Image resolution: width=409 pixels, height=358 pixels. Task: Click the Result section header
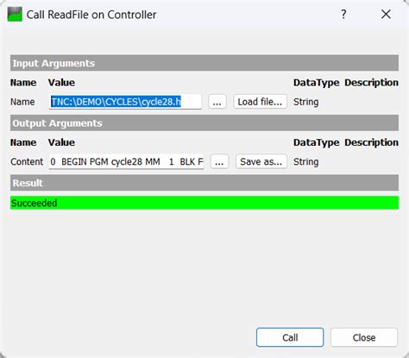204,183
